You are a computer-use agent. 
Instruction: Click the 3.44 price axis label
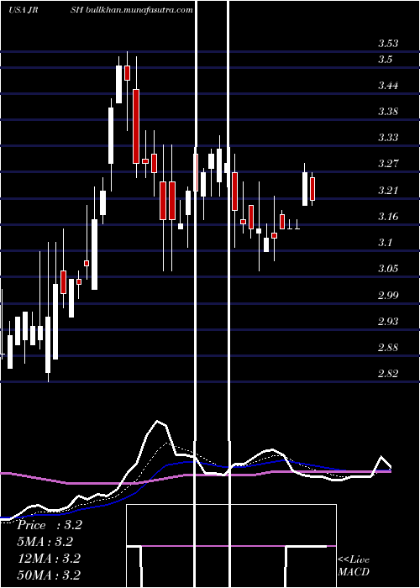(388, 86)
